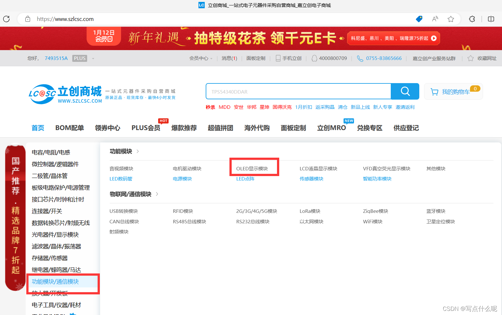This screenshot has height=315, width=502.
Task: View site information lock icon
Action: click(28, 19)
